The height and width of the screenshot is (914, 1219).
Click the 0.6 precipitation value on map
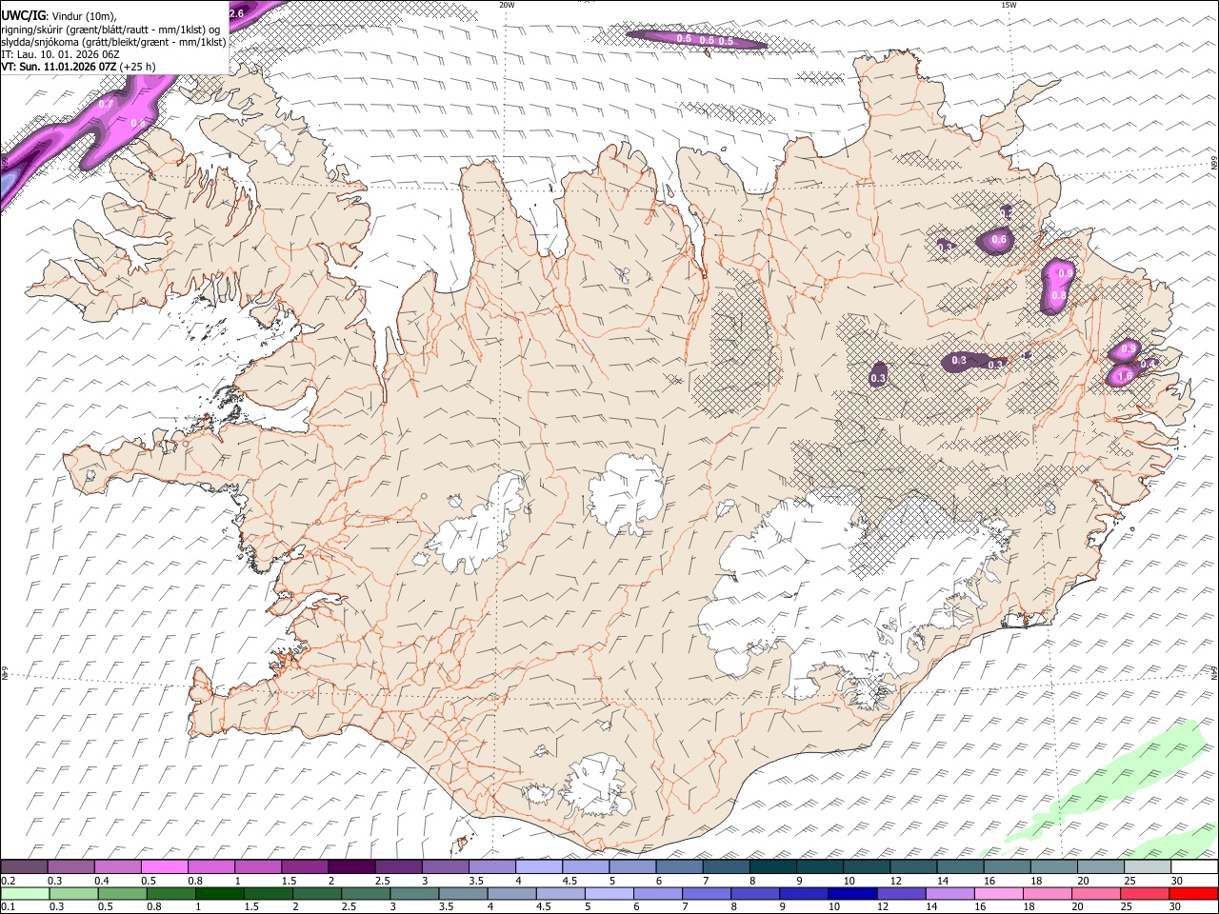point(999,240)
